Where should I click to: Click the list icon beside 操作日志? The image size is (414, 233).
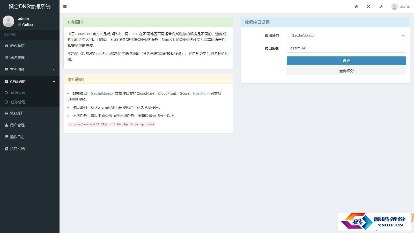point(6,137)
